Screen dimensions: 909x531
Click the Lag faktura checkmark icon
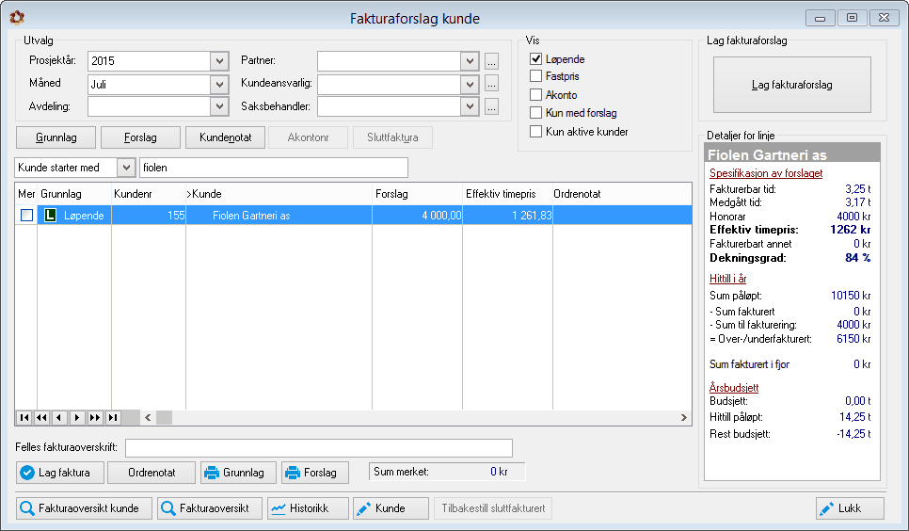point(26,473)
